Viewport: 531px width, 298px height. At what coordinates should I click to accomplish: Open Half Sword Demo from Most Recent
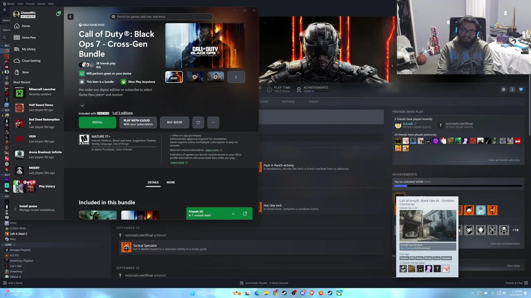[38, 107]
